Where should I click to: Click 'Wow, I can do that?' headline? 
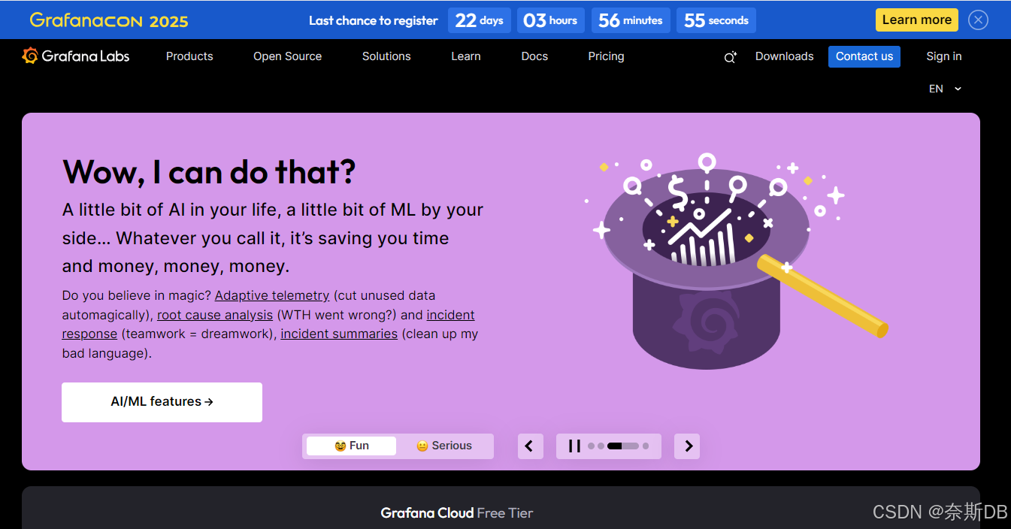pos(209,172)
